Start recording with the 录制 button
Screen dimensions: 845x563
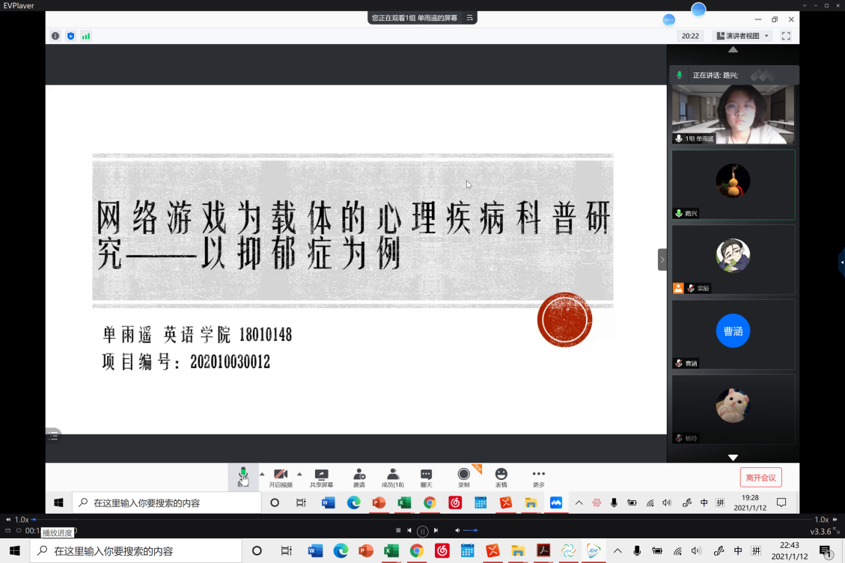pos(464,476)
